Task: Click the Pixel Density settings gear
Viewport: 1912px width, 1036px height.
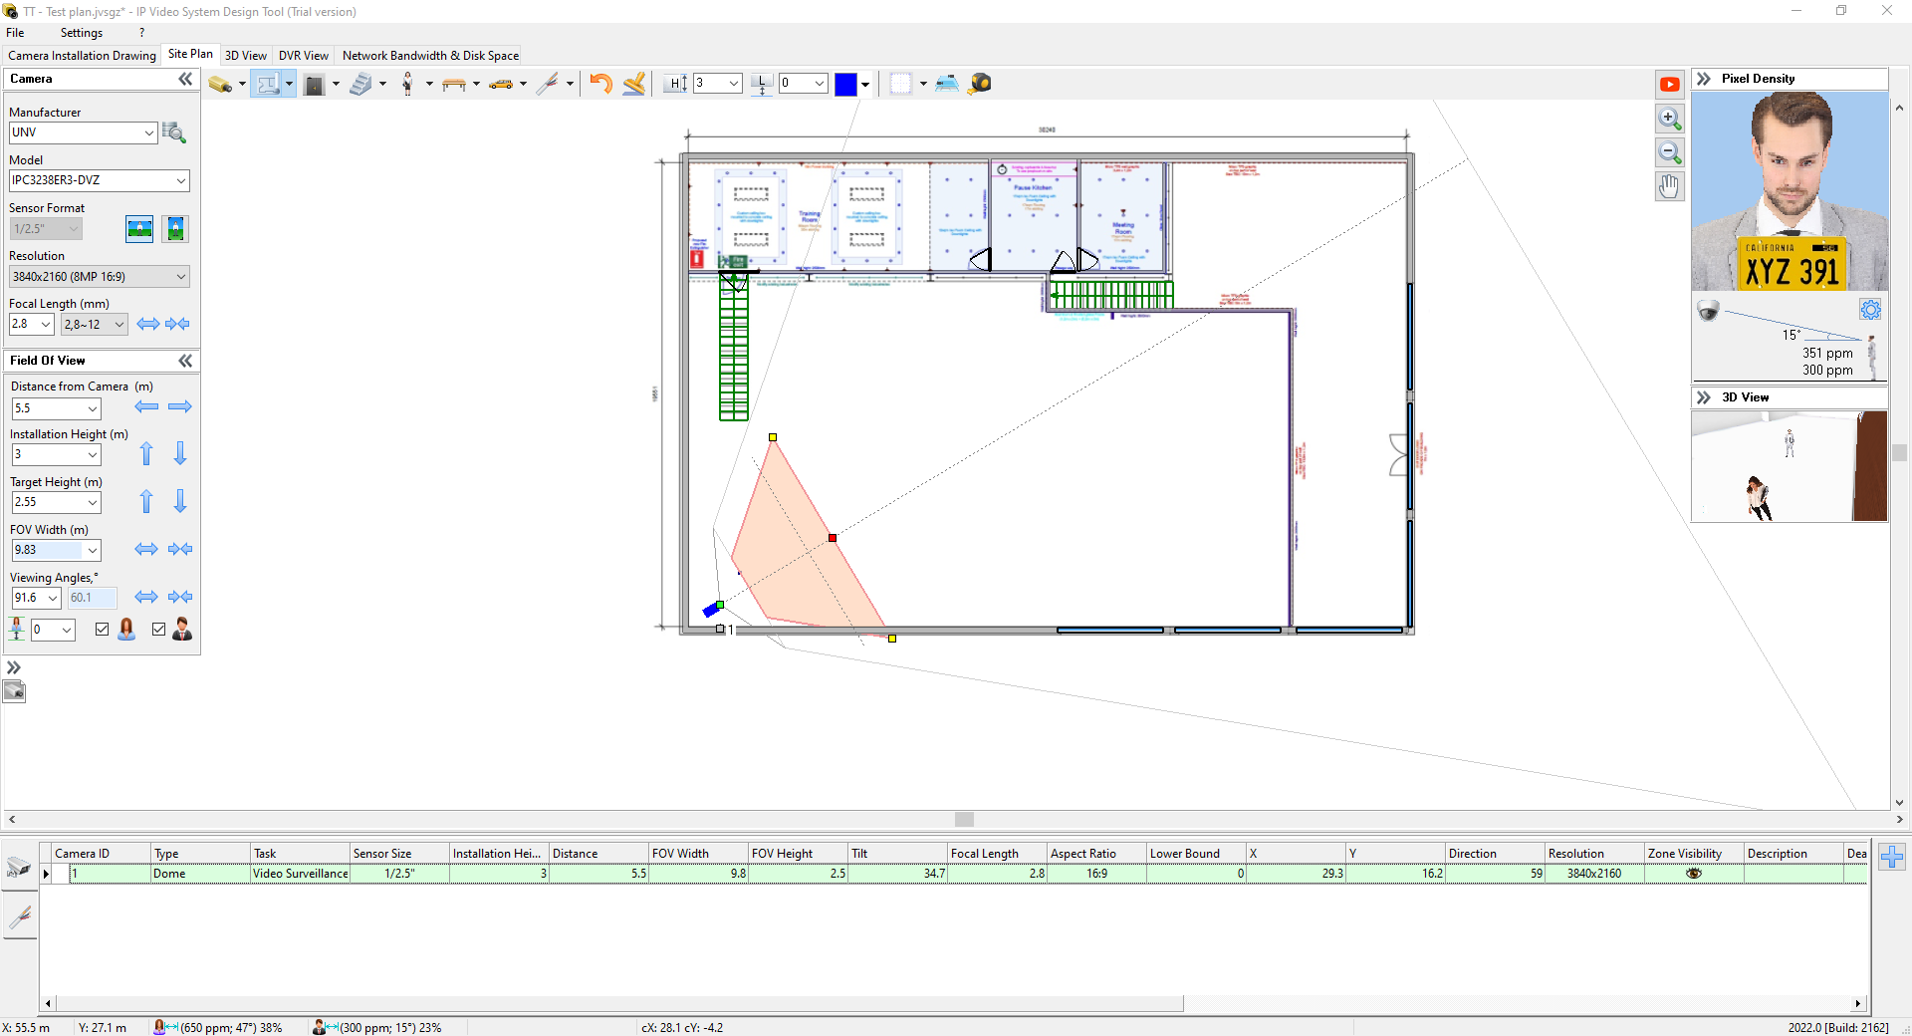Action: tap(1870, 310)
